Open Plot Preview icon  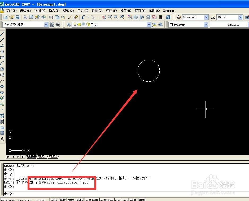[x=31, y=17]
